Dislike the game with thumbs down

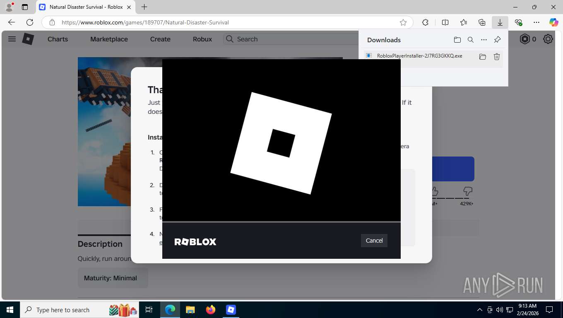tap(468, 191)
